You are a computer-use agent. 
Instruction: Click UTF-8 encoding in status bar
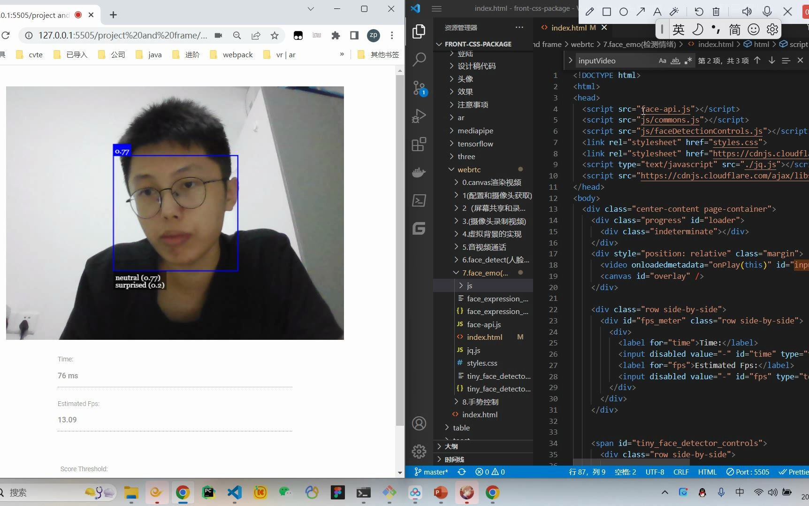[655, 472]
